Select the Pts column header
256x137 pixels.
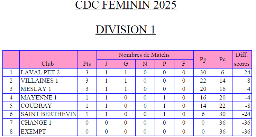coord(87,59)
